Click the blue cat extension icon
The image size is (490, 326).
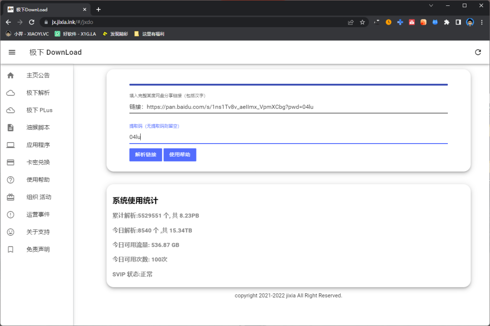coord(435,22)
